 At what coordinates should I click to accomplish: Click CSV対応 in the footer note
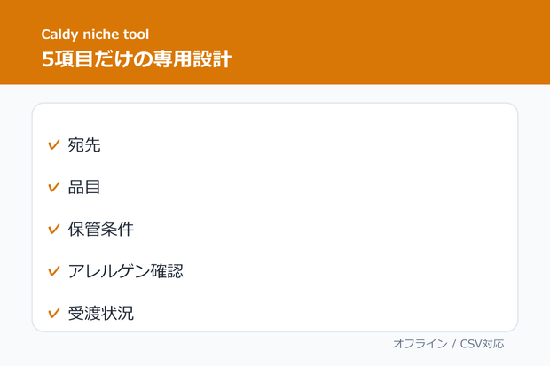[x=483, y=344]
